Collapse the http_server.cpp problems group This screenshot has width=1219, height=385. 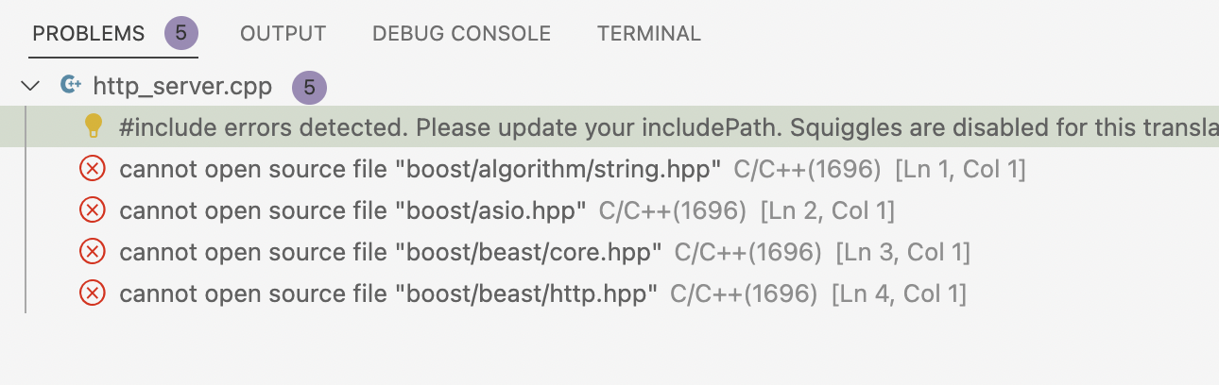(x=31, y=86)
